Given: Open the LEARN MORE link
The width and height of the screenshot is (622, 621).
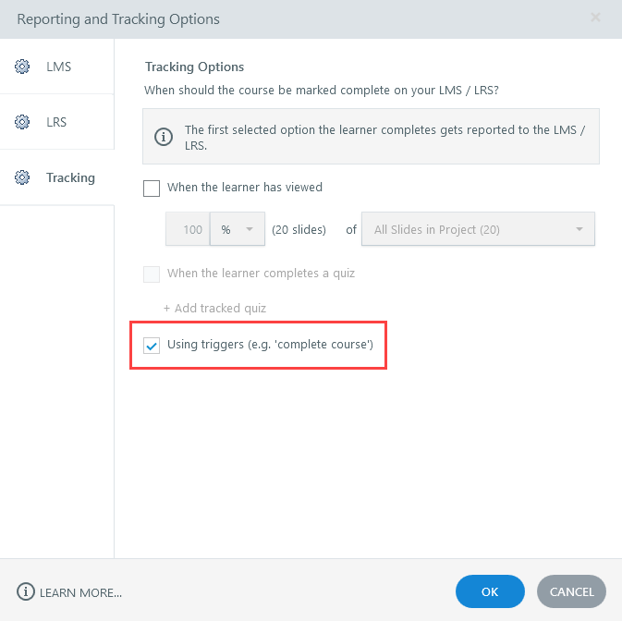Looking at the screenshot, I should [80, 591].
